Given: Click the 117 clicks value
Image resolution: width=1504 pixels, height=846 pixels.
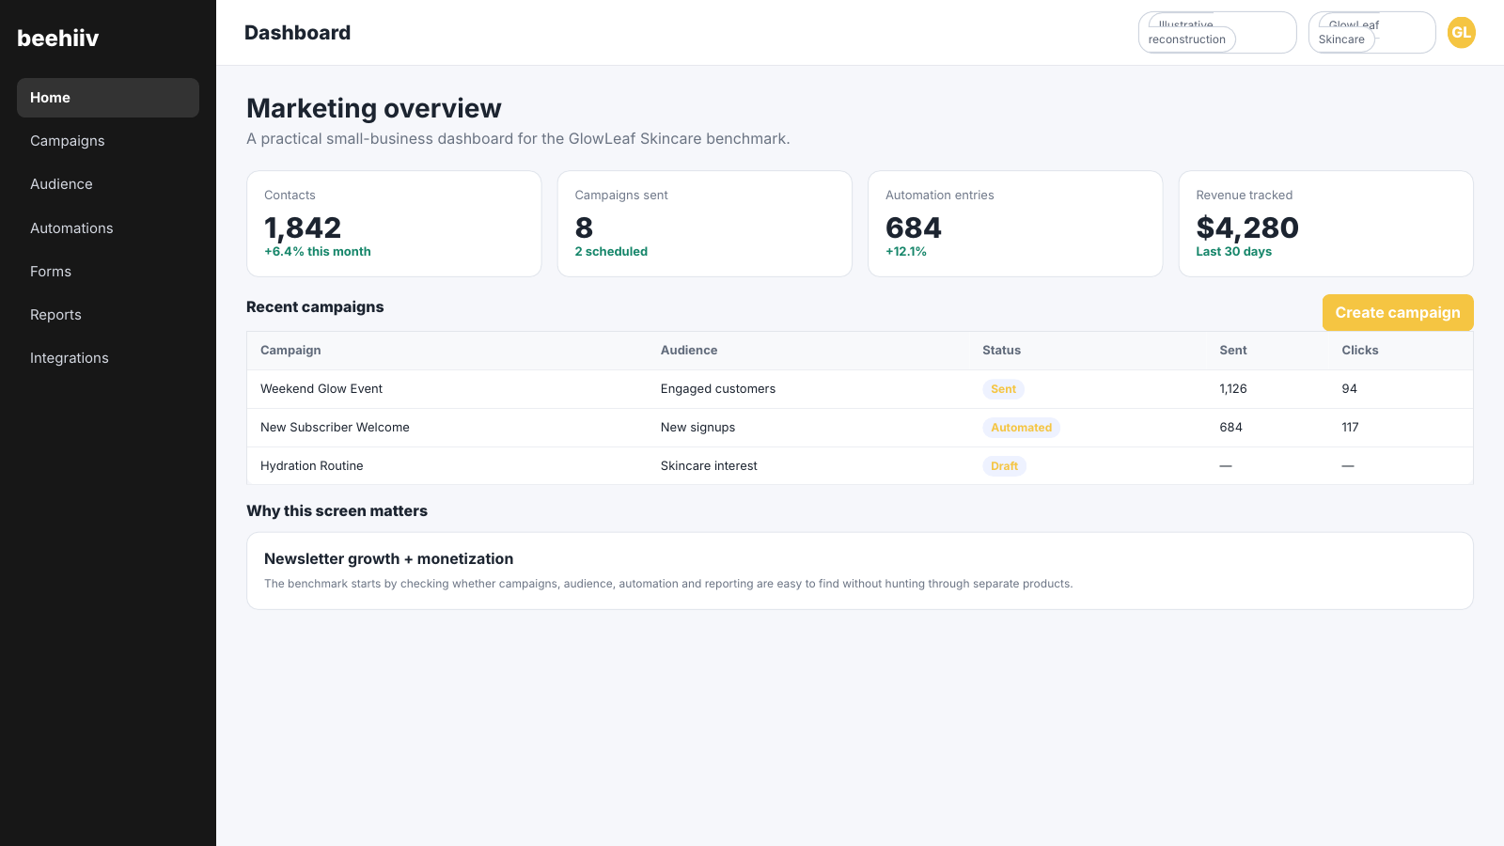Looking at the screenshot, I should pos(1350,428).
